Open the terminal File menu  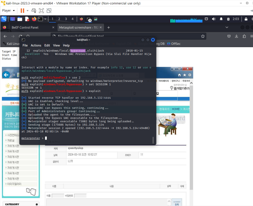click(x=25, y=45)
